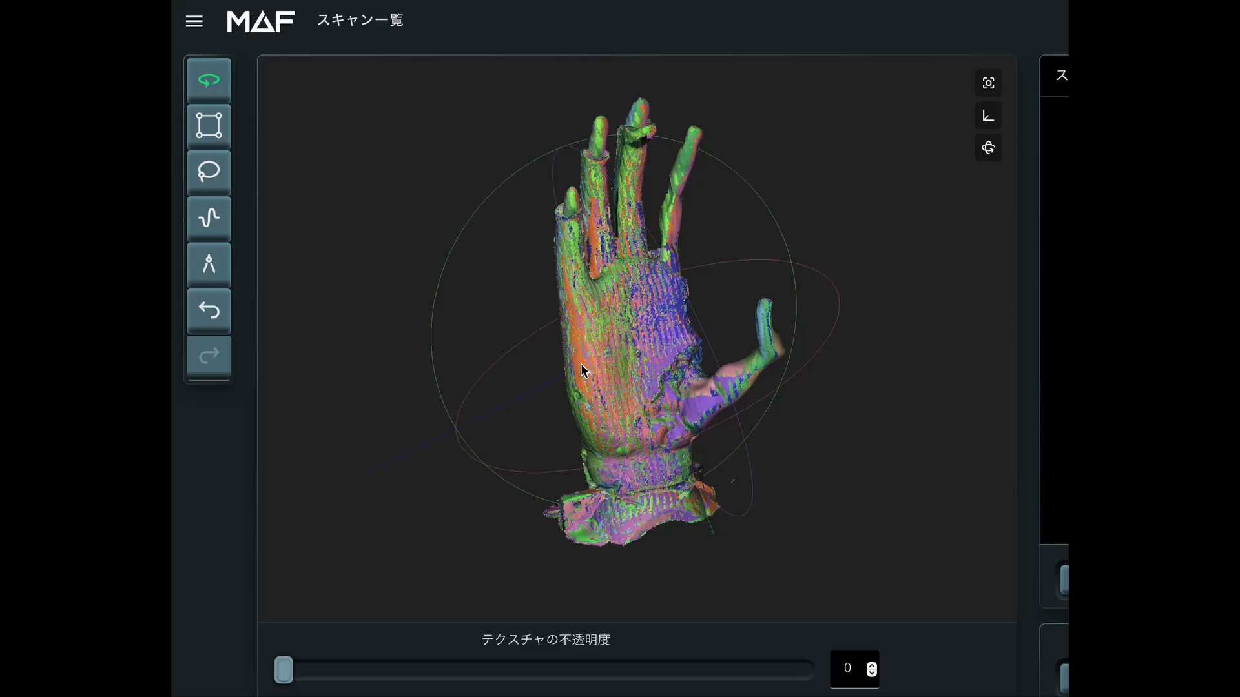This screenshot has height=697, width=1240.
Task: Toggle the axis display icon
Action: click(x=988, y=116)
